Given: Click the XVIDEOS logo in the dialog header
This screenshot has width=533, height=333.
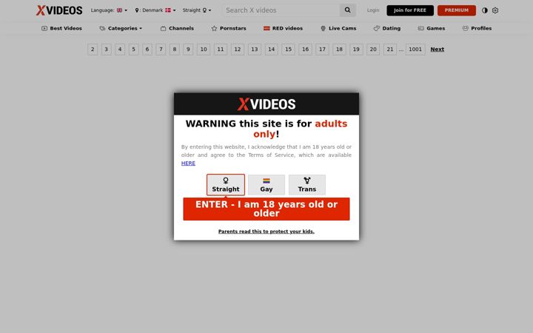Looking at the screenshot, I should [266, 104].
